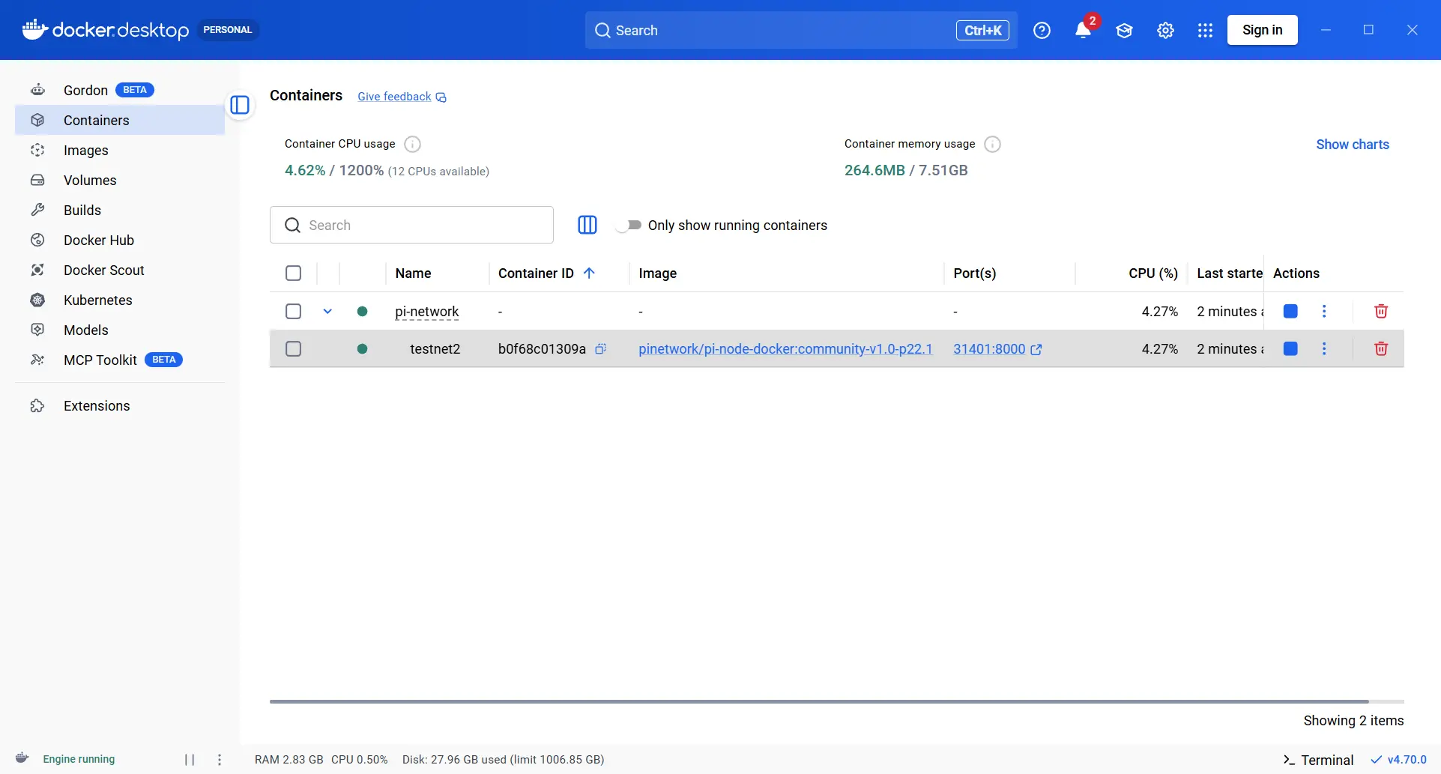Open the help question mark icon

(1042, 31)
